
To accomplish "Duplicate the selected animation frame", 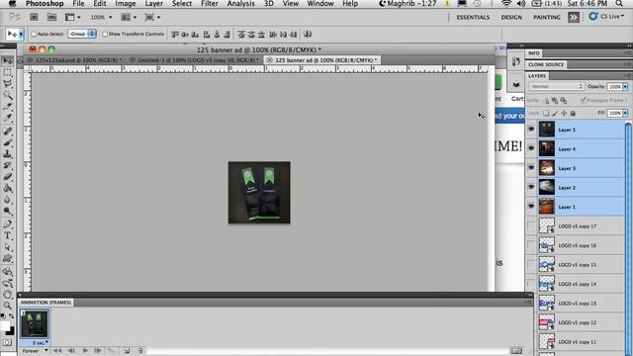I will 127,351.
